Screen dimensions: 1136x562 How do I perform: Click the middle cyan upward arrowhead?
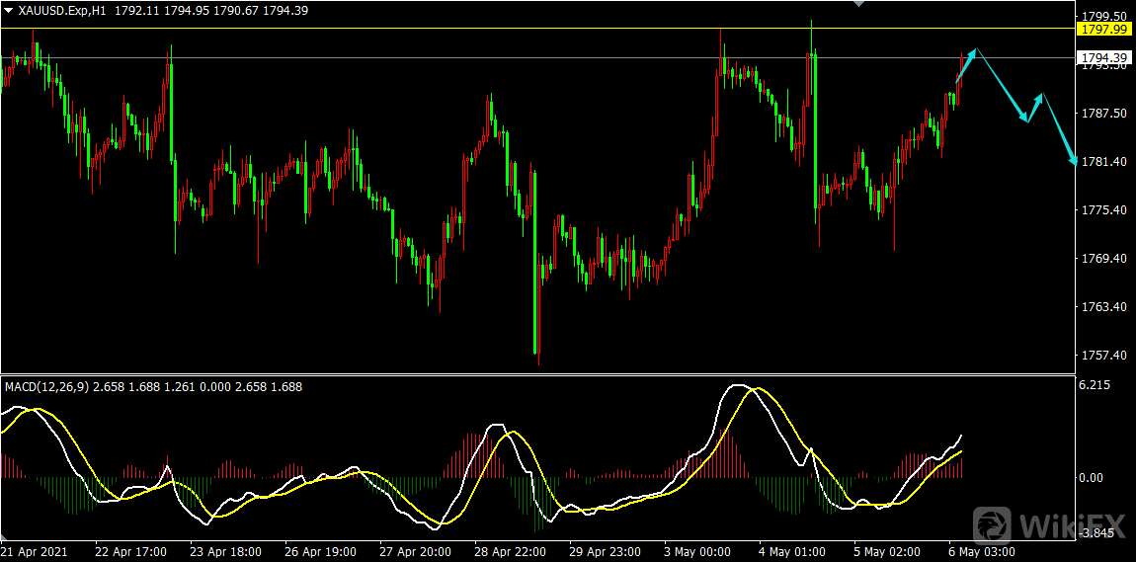tap(1038, 97)
